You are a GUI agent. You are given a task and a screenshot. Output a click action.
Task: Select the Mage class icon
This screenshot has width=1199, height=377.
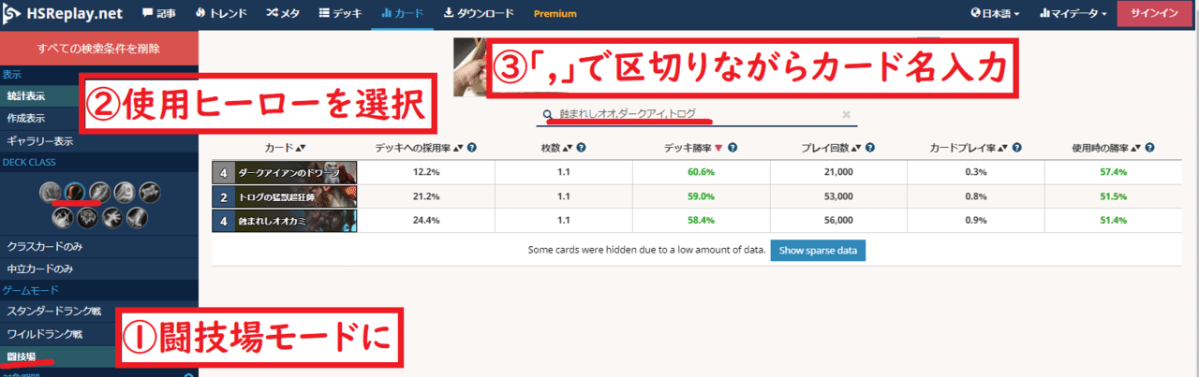pyautogui.click(x=99, y=191)
